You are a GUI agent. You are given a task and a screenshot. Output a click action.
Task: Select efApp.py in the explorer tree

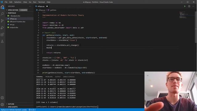13,19
